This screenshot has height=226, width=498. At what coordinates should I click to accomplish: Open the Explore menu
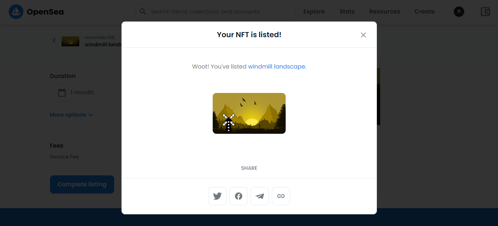pyautogui.click(x=314, y=12)
